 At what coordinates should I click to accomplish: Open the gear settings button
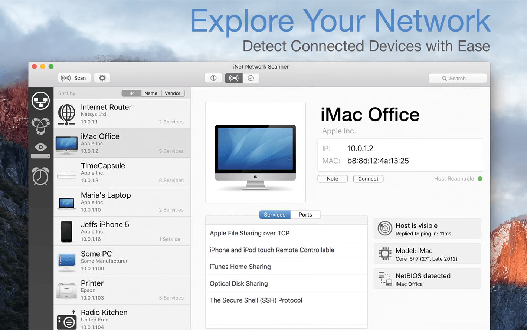coord(102,78)
